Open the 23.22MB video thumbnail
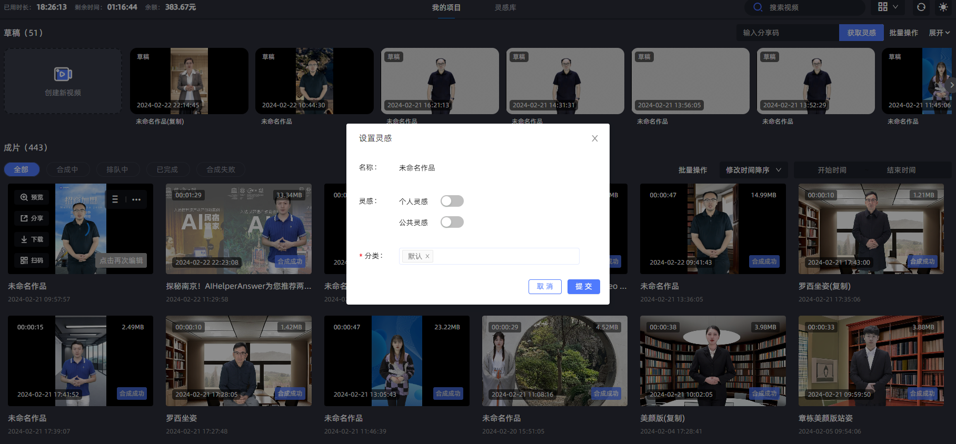The width and height of the screenshot is (956, 444). [396, 361]
